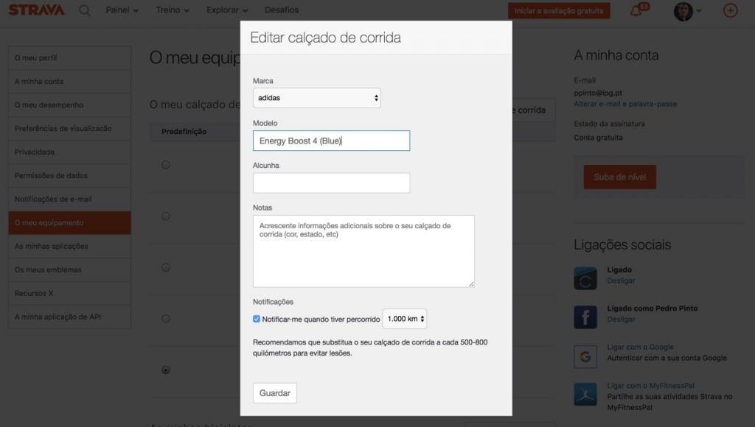Click inside the Notas text area

[363, 251]
